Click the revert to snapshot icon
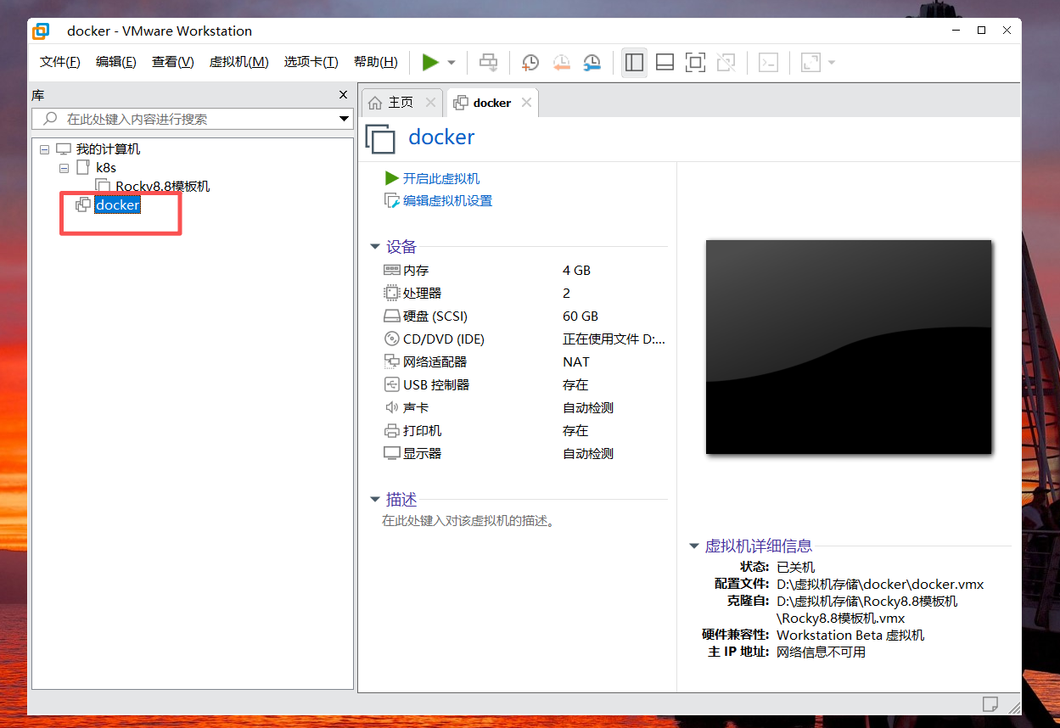The height and width of the screenshot is (728, 1060). coord(561,62)
